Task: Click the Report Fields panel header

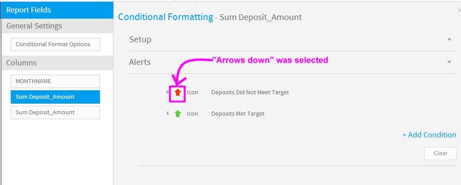Action: point(56,10)
